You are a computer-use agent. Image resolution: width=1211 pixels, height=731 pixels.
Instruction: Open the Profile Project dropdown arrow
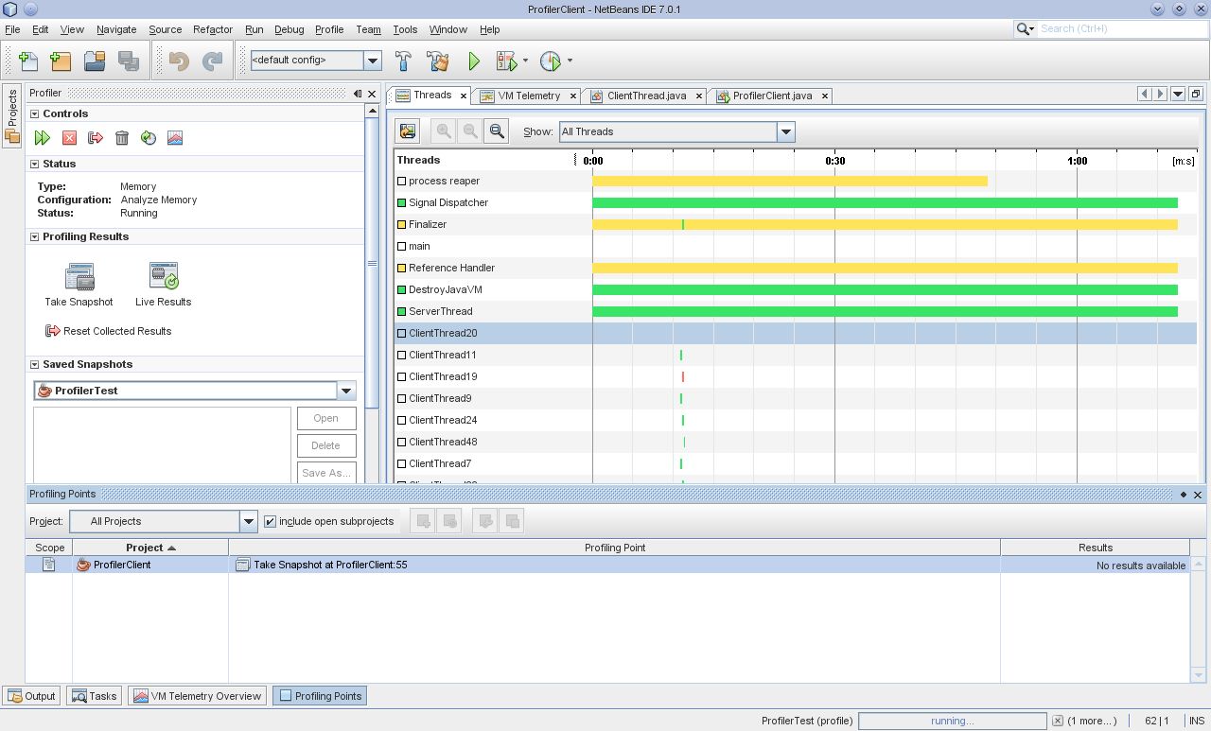(x=570, y=61)
